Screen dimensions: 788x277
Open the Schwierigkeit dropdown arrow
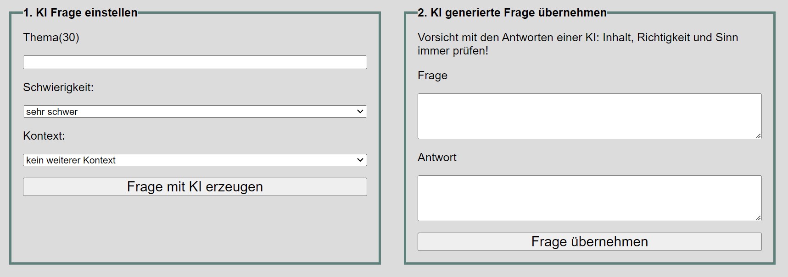point(360,111)
